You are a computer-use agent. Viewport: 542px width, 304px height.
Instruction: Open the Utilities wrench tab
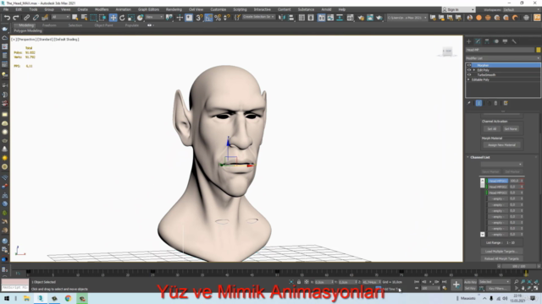click(x=514, y=41)
